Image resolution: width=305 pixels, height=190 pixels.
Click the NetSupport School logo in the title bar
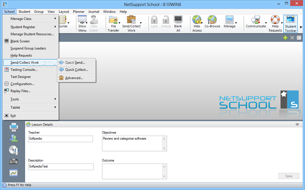tap(5, 4)
